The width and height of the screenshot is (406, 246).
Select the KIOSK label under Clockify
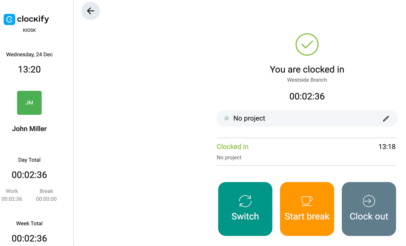29,30
